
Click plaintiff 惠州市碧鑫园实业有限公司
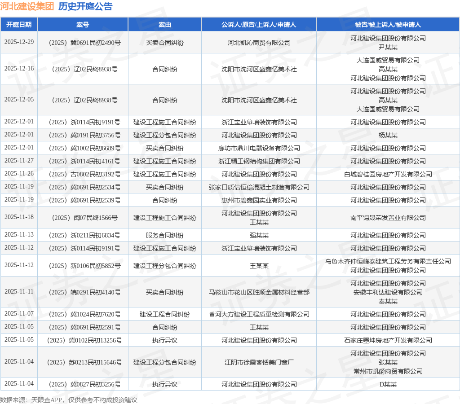tap(259, 200)
